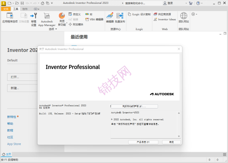Open the 文件 file menu
Viewport: 228px width, 163px height.
tap(6, 9)
